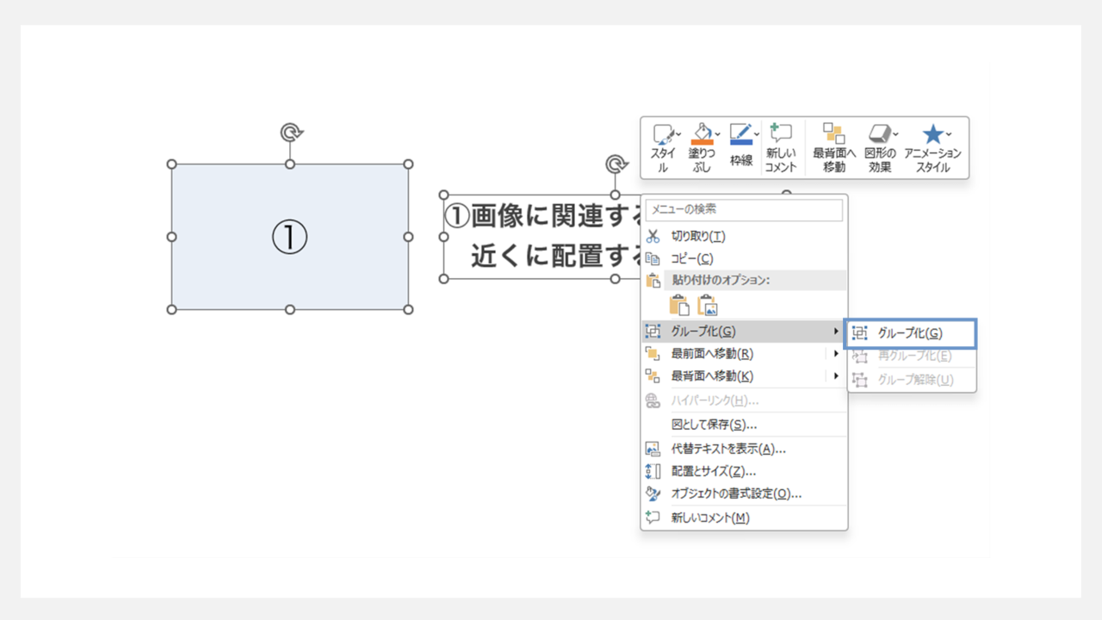This screenshot has width=1102, height=620.
Task: Click the top-left sizing handle of blue rectangle
Action: coord(171,164)
